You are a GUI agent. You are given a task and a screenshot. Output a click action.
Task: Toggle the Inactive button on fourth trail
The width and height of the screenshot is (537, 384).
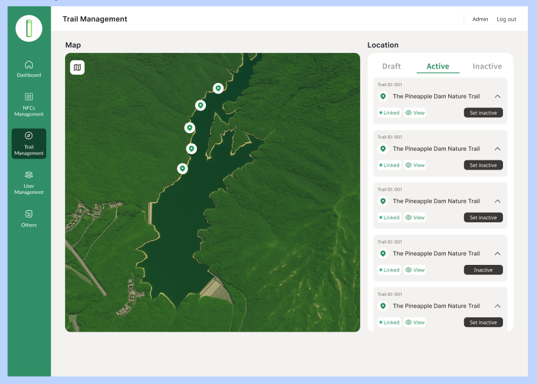pos(483,270)
